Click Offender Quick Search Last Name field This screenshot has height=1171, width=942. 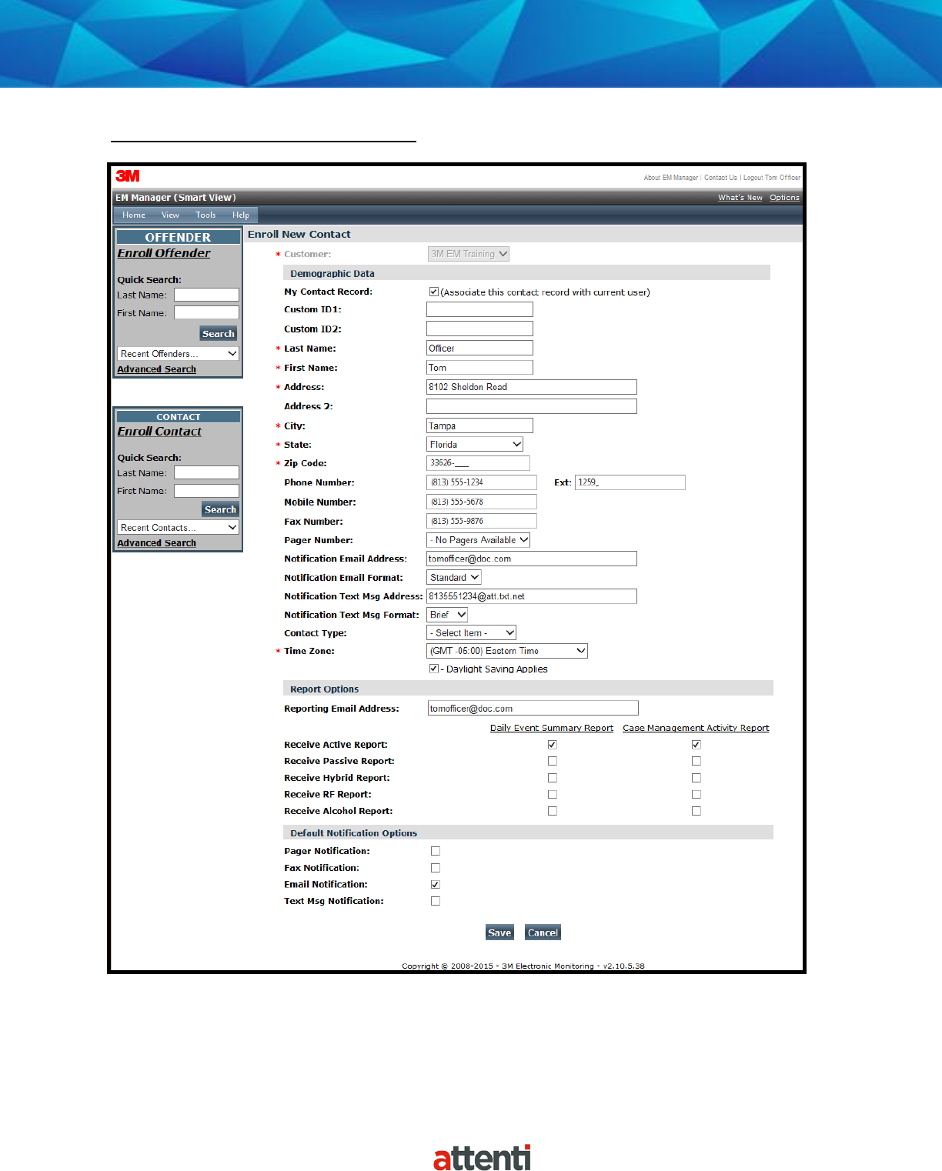tap(206, 295)
